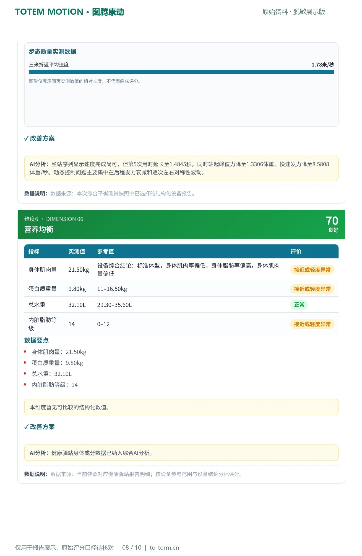This screenshot has height=556, width=362.
Task: Click the 29.30–35.60L reference range
Action: [114, 305]
